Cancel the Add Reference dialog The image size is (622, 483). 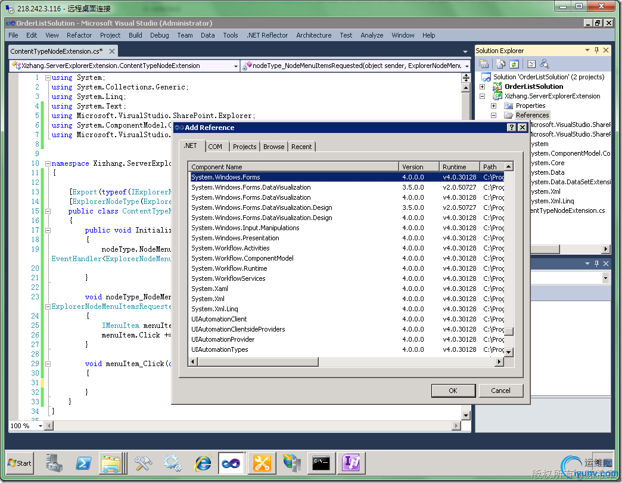tap(500, 391)
